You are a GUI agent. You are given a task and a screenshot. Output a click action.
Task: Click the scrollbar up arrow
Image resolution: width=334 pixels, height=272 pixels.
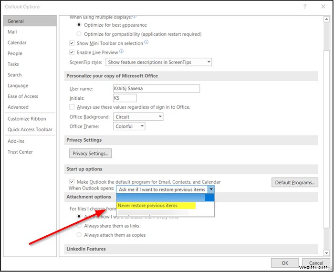pos(326,20)
